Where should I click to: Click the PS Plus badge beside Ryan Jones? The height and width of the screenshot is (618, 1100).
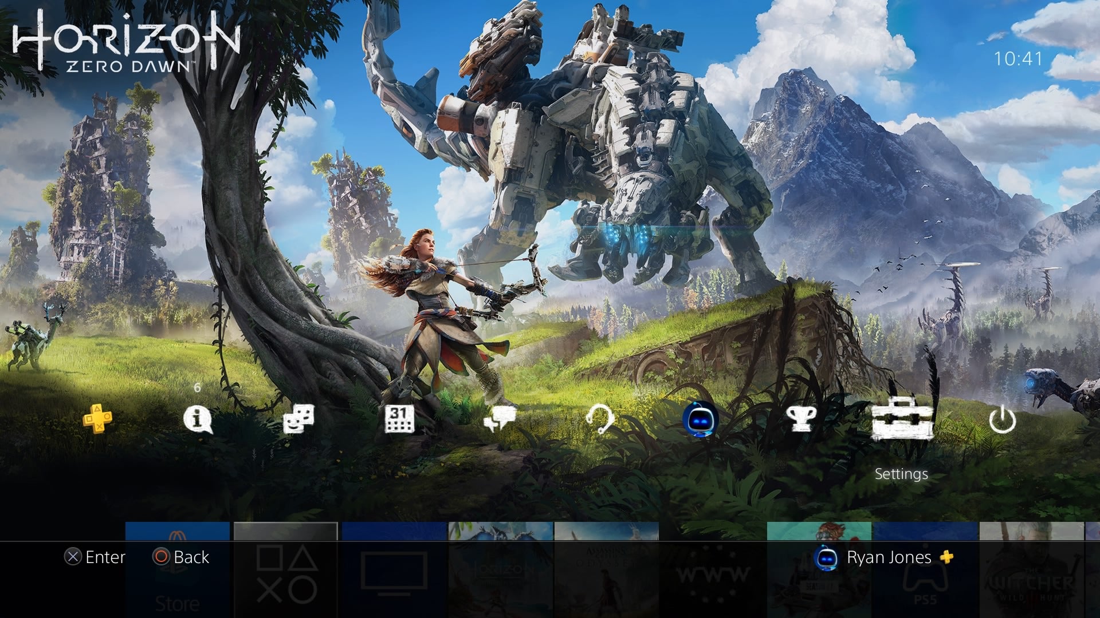pos(946,557)
